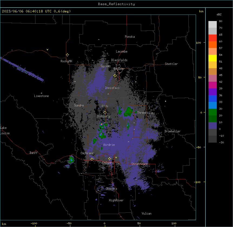The height and width of the screenshot is (227, 233).
Task: Click the blue 36 dBZ legend color
Action: click(212, 98)
